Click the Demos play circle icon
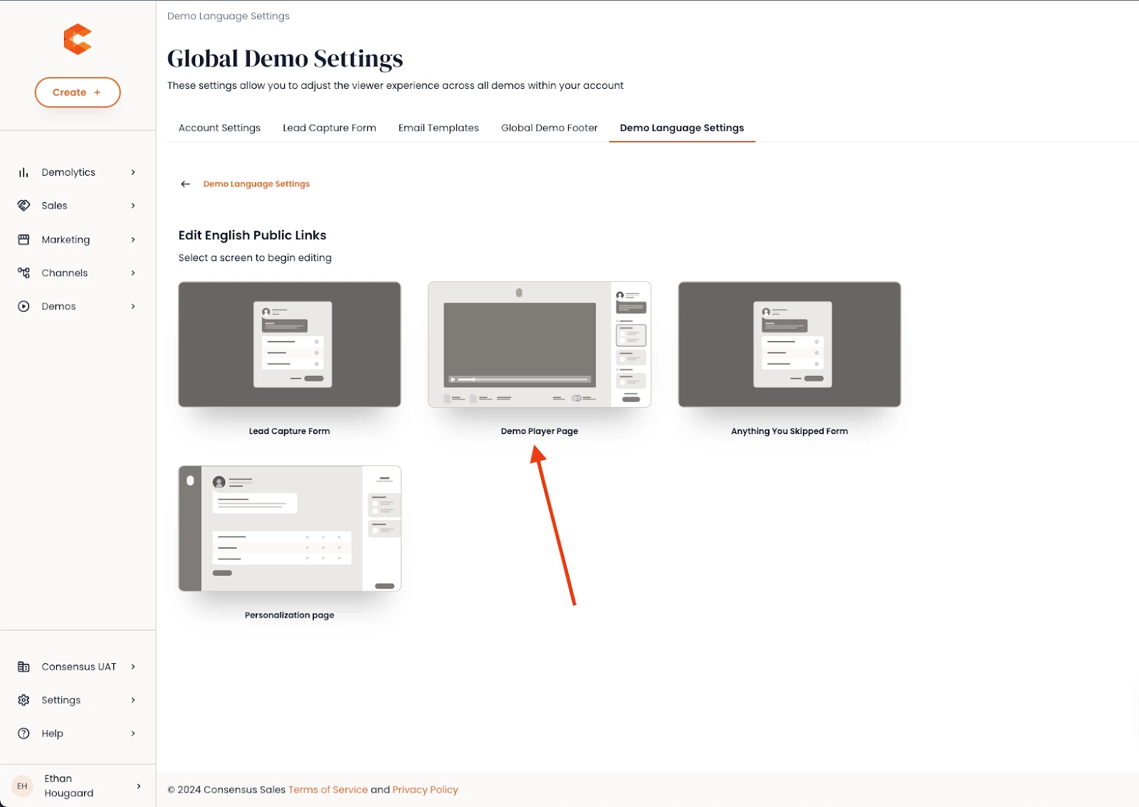This screenshot has width=1139, height=807. coord(23,306)
